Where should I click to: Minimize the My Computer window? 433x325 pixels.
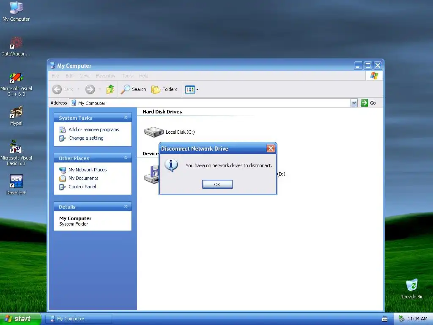point(358,66)
